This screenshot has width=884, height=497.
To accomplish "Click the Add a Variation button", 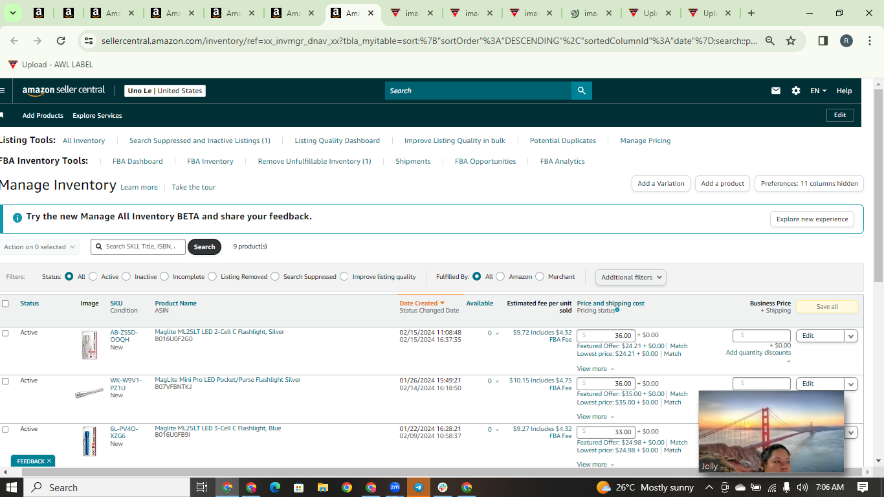I will [x=661, y=184].
